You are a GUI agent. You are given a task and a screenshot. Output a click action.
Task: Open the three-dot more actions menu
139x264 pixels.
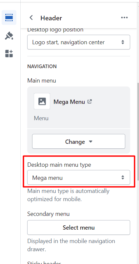[x=124, y=17]
